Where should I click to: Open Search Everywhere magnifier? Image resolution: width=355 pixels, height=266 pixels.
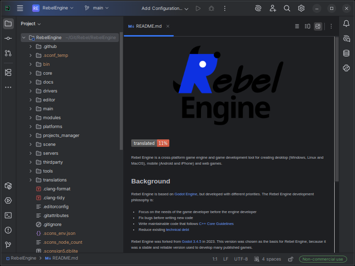(x=287, y=8)
